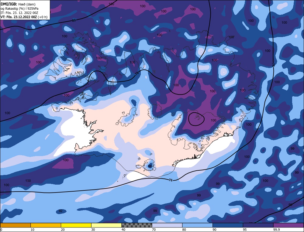Click the 'og Rakastig (%) í 925hPa' line

coord(19,9)
